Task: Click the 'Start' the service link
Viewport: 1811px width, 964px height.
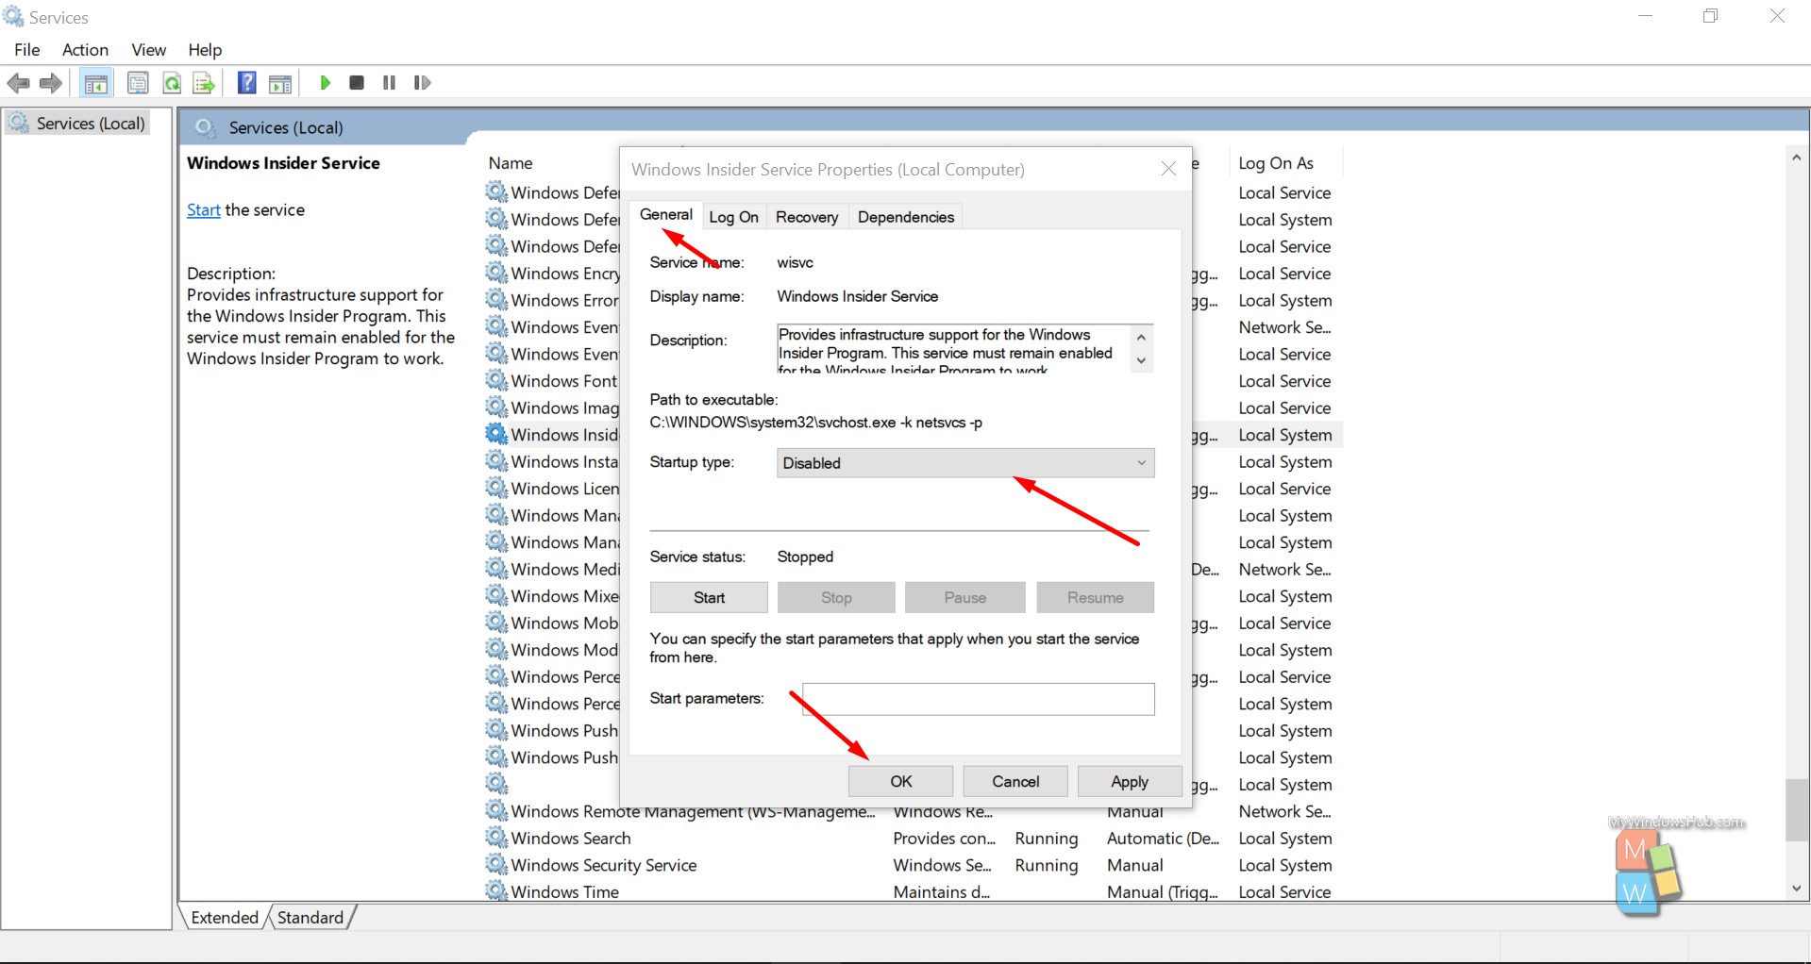Action: 203,210
